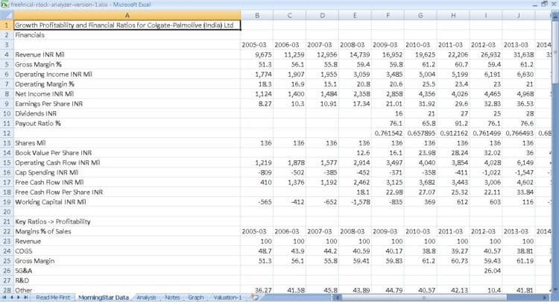Select the MorningStar Data sheet tab
The height and width of the screenshot is (302, 559).
coord(104,298)
